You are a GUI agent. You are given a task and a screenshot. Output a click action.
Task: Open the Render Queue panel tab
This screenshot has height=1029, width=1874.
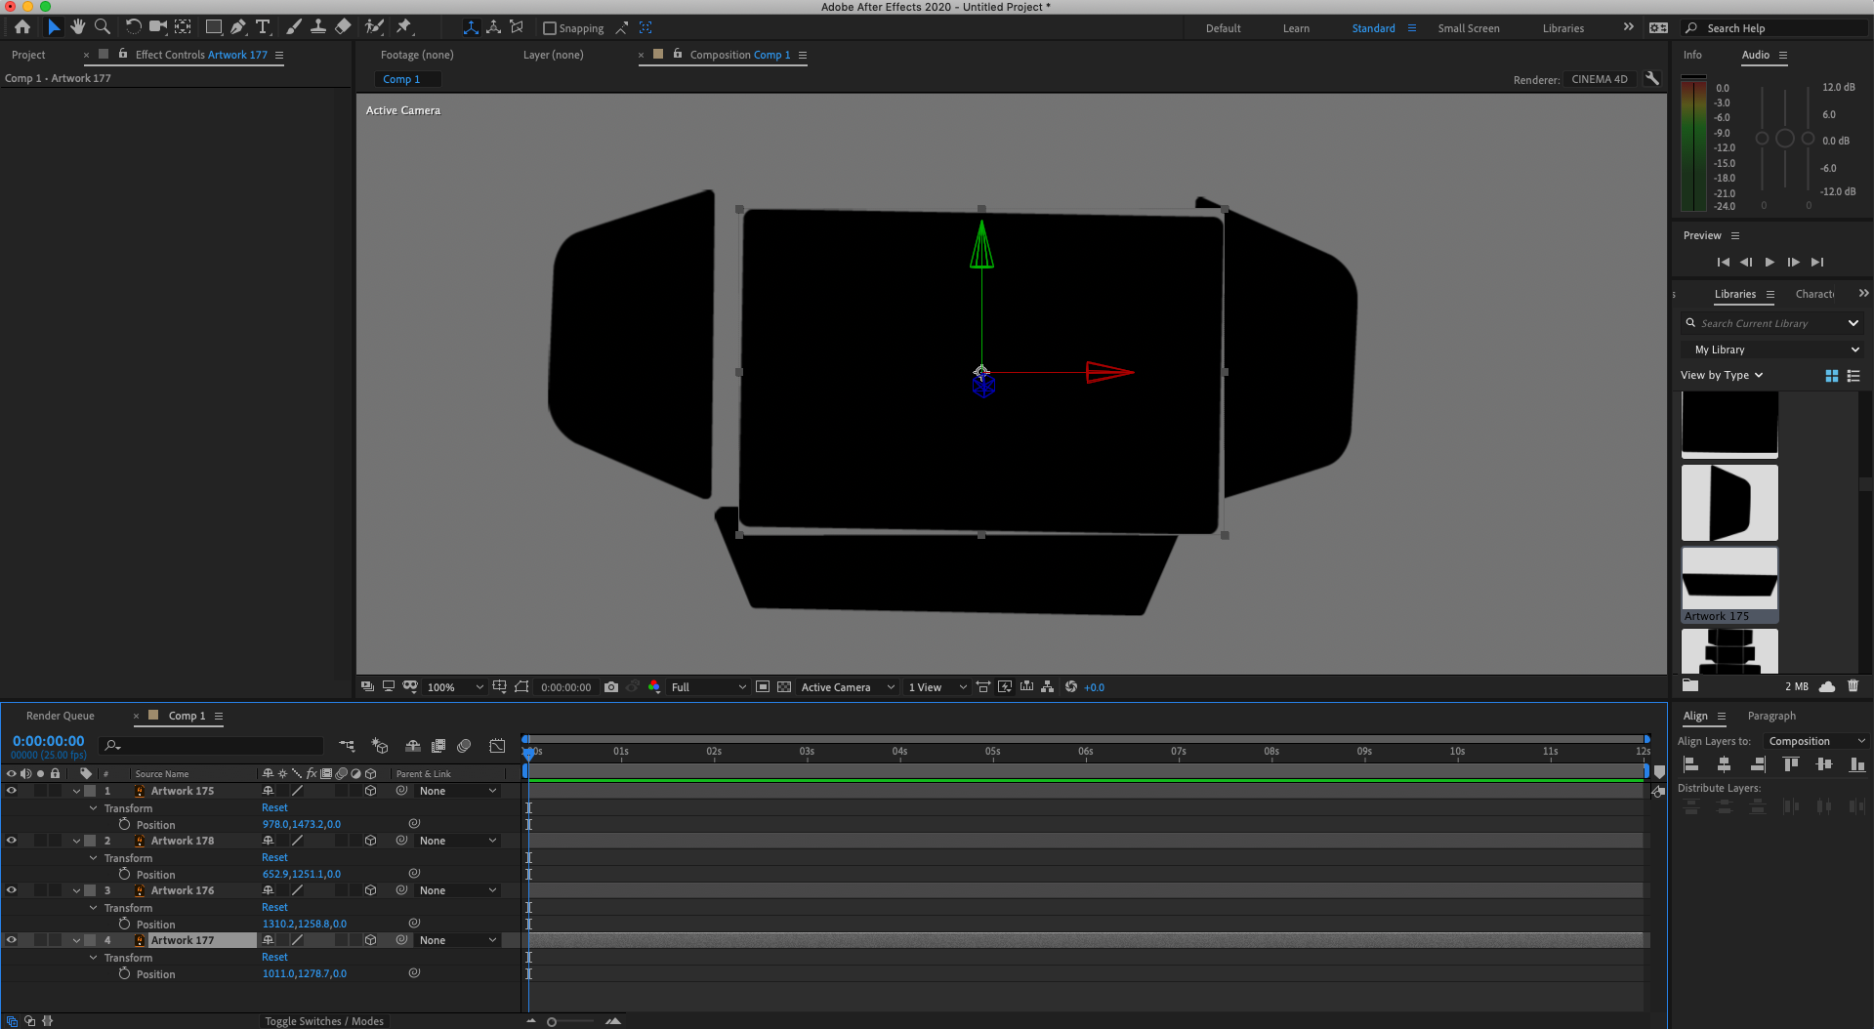61,715
